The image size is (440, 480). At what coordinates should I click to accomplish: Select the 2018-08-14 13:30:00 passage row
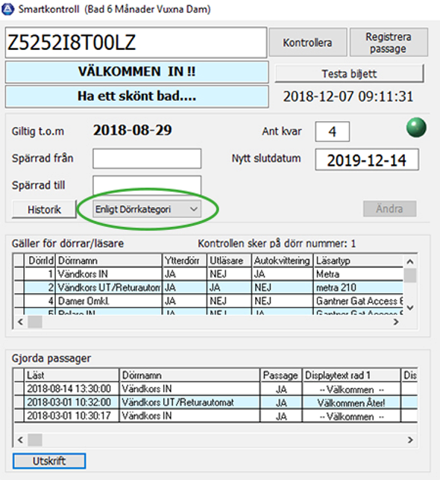(216, 389)
